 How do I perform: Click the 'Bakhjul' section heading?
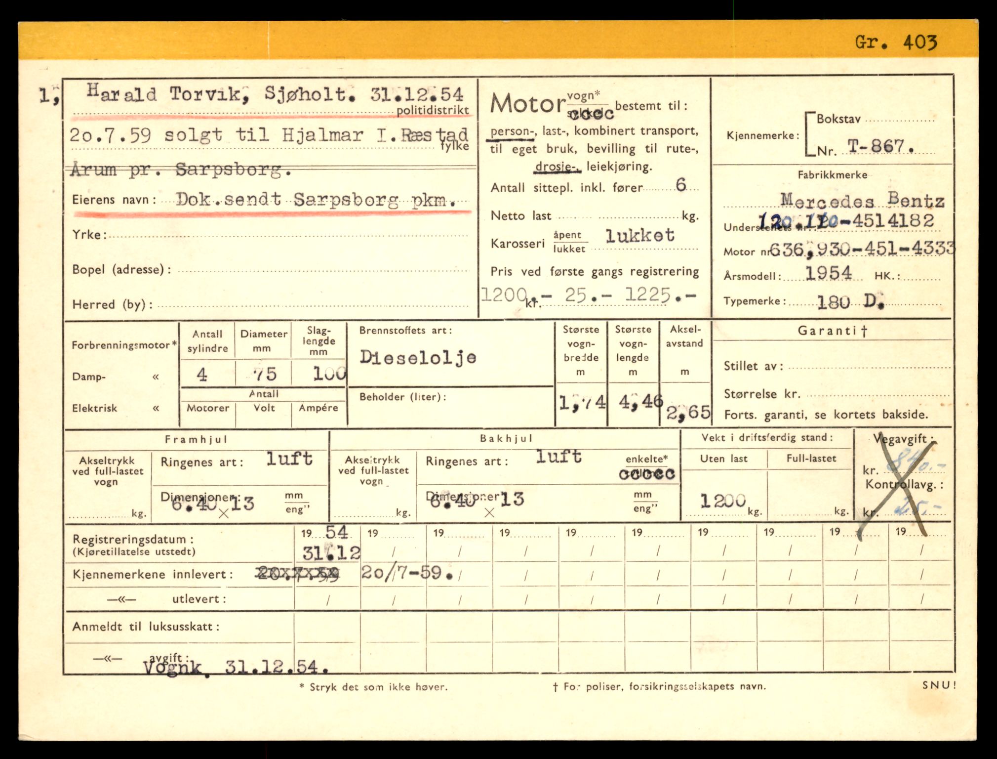506,438
